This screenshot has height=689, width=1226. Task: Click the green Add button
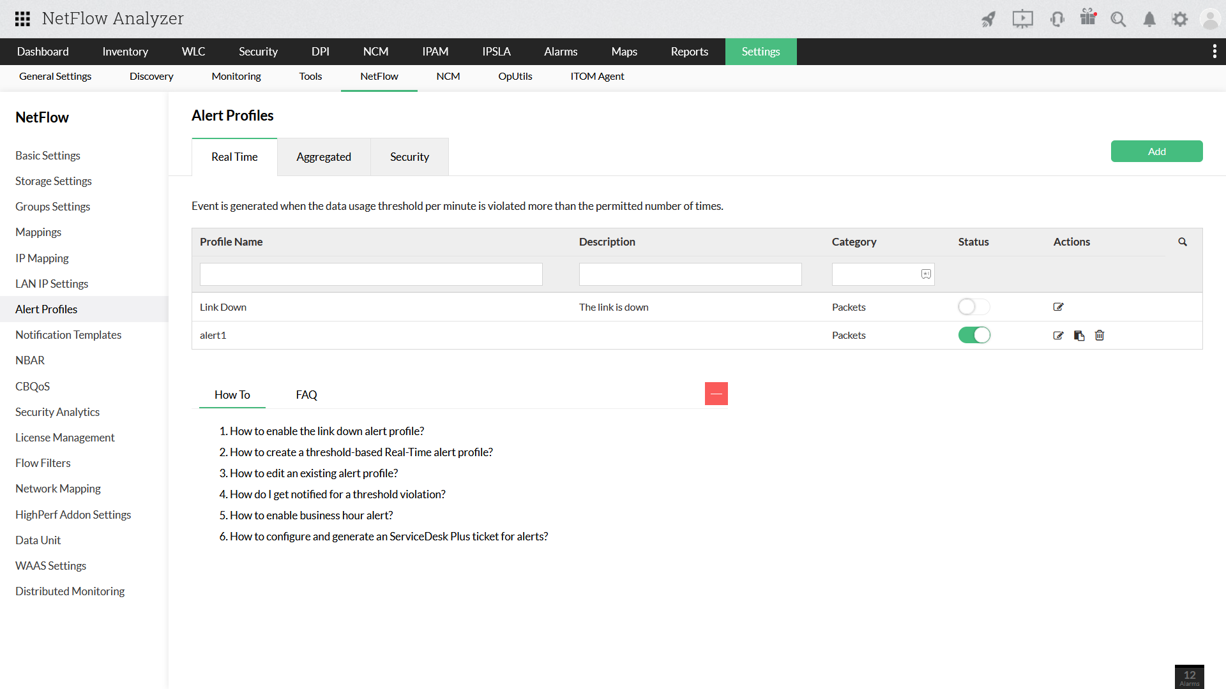1156,151
